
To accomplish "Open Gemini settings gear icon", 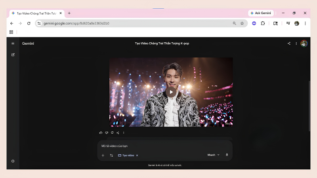I will (x=13, y=161).
